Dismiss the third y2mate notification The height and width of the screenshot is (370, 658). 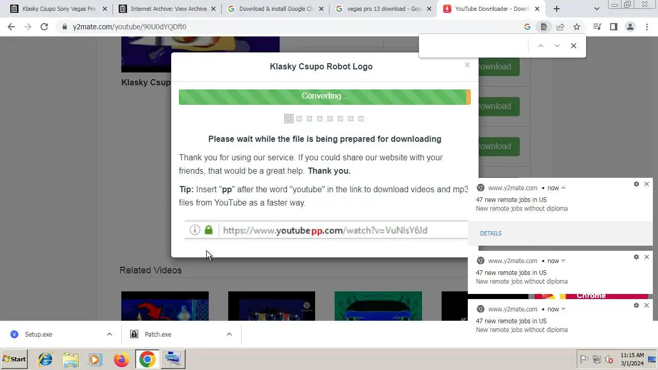pyautogui.click(x=647, y=305)
